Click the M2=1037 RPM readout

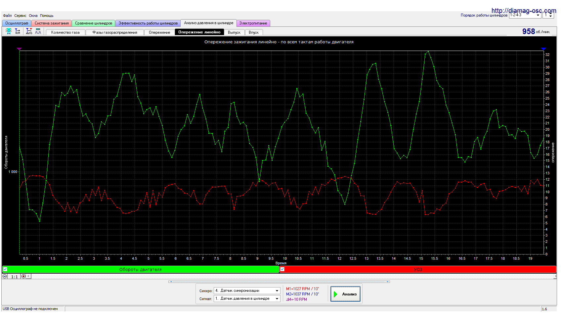pyautogui.click(x=302, y=294)
